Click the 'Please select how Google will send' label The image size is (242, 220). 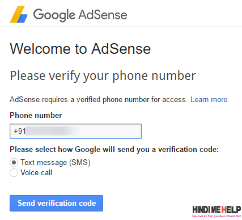[114, 150]
